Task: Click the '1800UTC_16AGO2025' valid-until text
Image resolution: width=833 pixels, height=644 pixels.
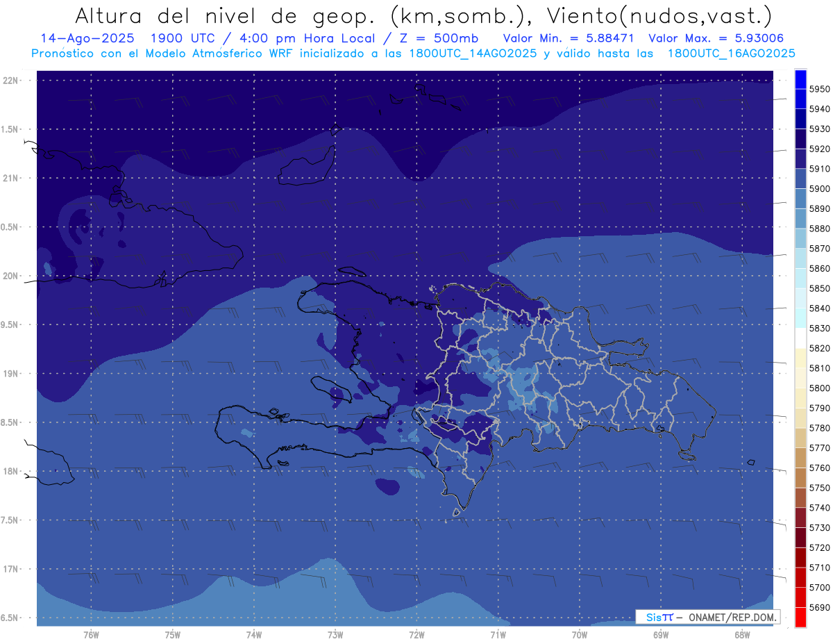Action: tap(731, 53)
